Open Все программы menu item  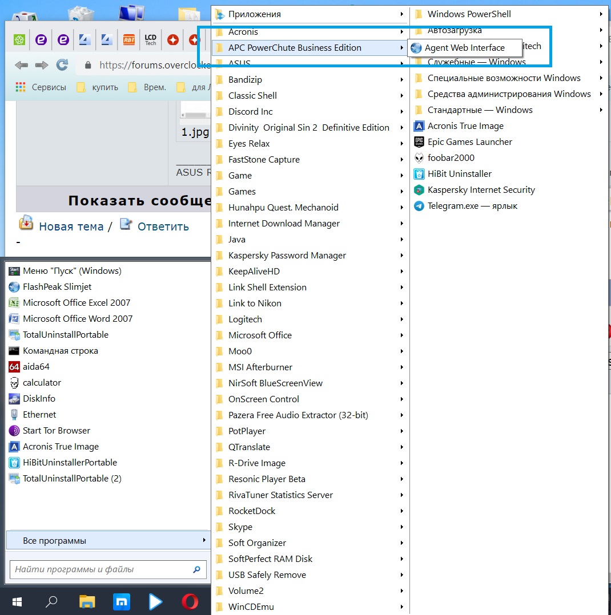[108, 540]
